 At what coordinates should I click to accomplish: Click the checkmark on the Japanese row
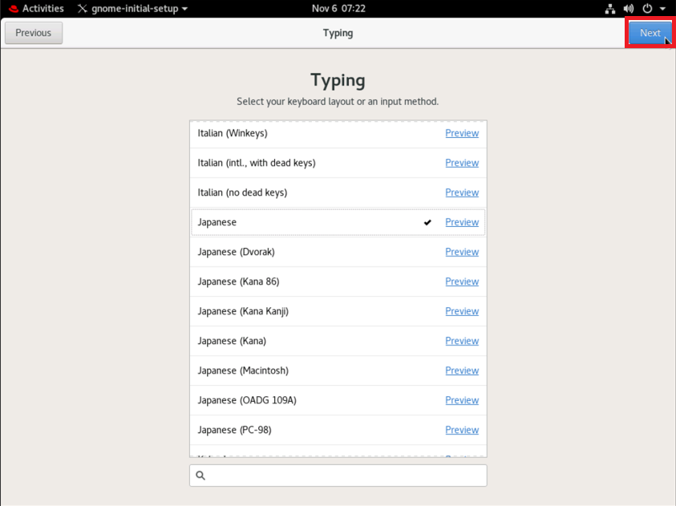[x=427, y=222]
